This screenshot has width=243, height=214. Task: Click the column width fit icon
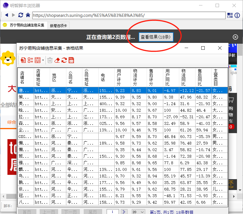(x=37, y=60)
